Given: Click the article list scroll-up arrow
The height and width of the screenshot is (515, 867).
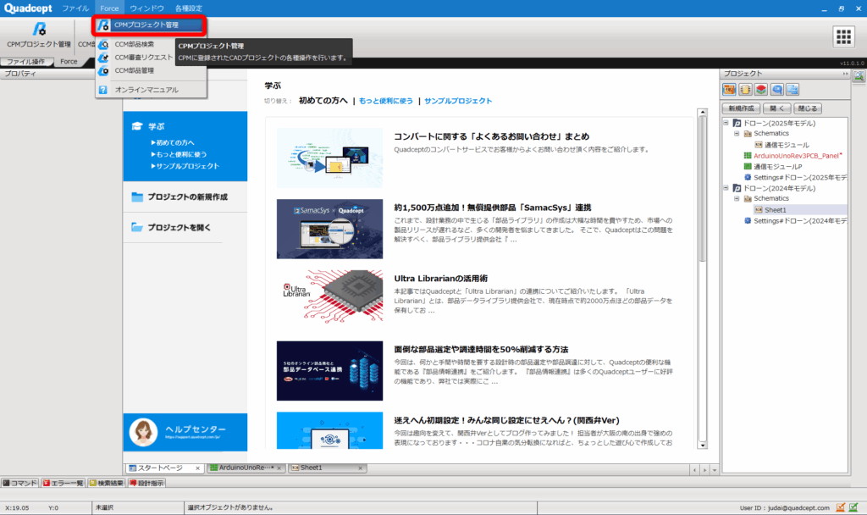Looking at the screenshot, I should [703, 113].
